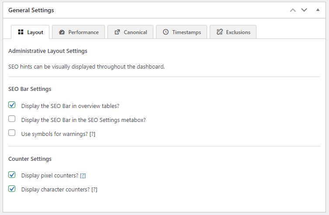
Task: Click the Layout tab grid icon
Action: coord(21,32)
